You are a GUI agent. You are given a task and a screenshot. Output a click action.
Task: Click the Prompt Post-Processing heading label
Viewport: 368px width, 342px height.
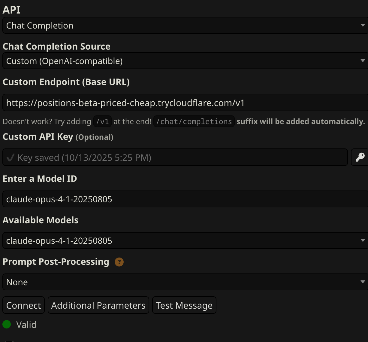(x=56, y=262)
